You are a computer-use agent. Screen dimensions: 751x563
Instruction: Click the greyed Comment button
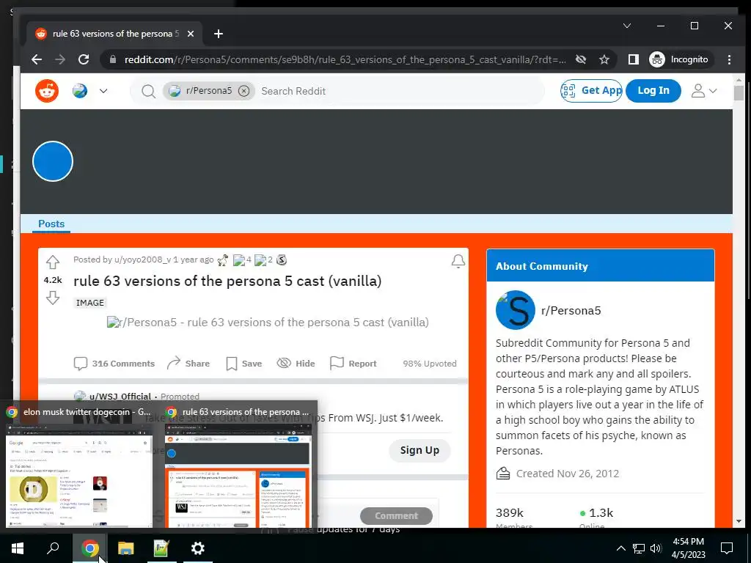click(x=396, y=515)
